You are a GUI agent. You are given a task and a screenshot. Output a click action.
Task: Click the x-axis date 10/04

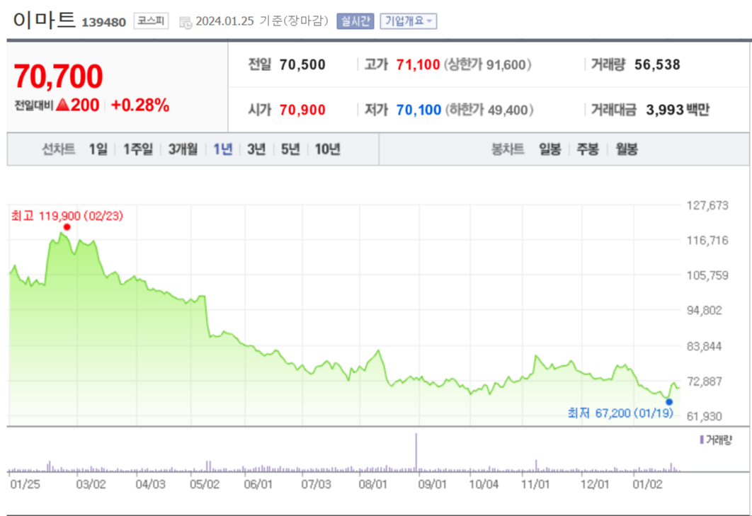coord(484,484)
